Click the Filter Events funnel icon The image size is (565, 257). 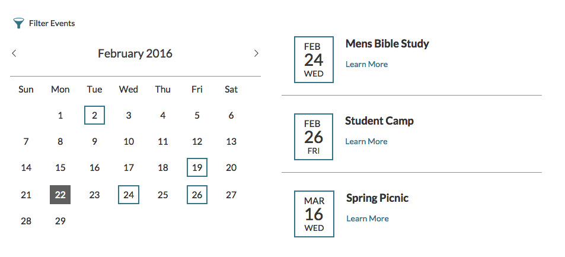coord(18,23)
